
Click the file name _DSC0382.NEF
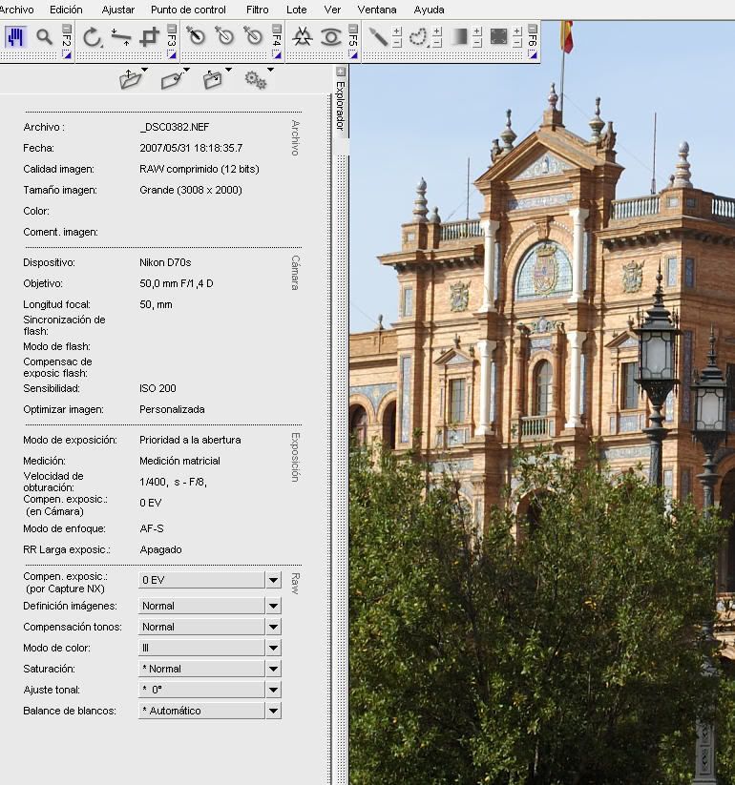[175, 127]
